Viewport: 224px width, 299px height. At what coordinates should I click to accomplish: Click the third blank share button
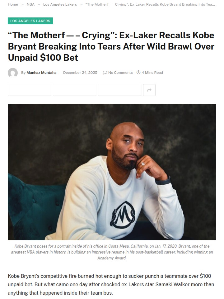[x=120, y=90]
